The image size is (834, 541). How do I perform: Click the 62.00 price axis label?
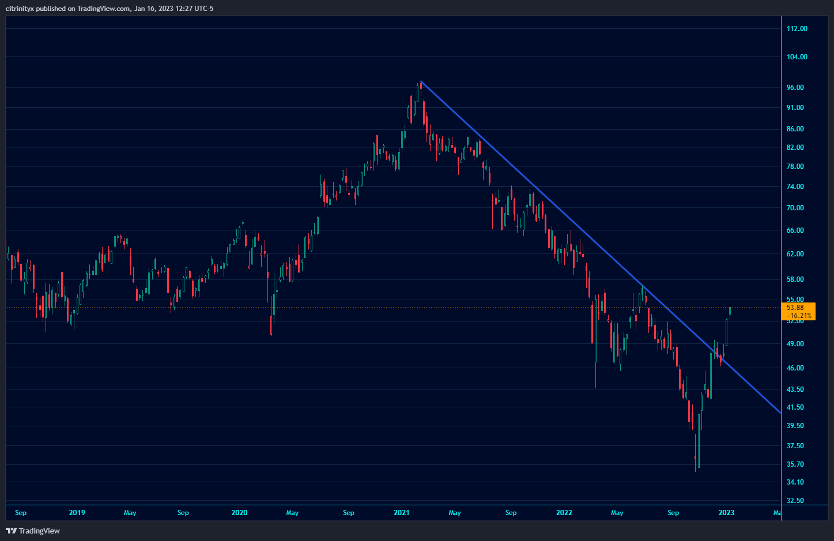[x=795, y=254]
